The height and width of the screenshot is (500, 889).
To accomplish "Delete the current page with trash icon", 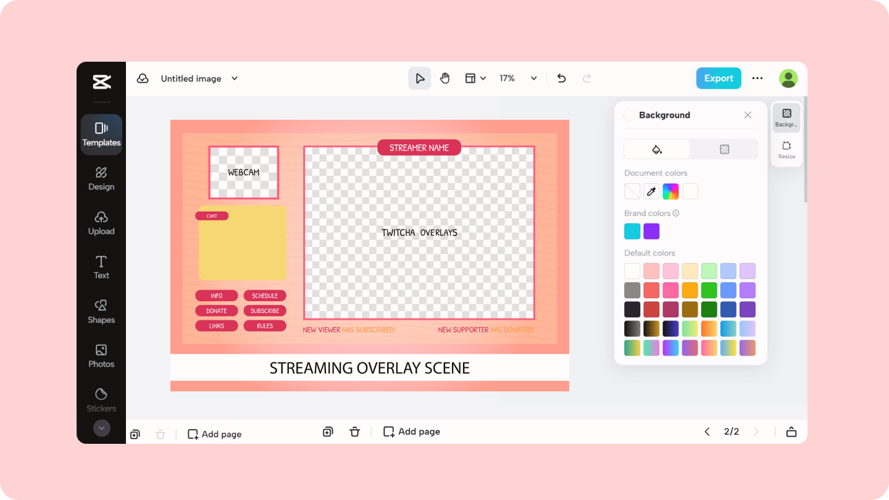I will pos(355,431).
